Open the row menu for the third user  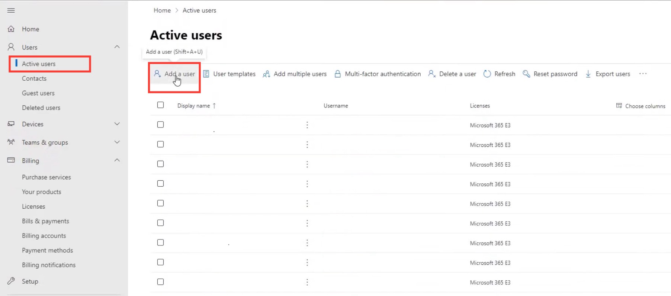(x=307, y=164)
